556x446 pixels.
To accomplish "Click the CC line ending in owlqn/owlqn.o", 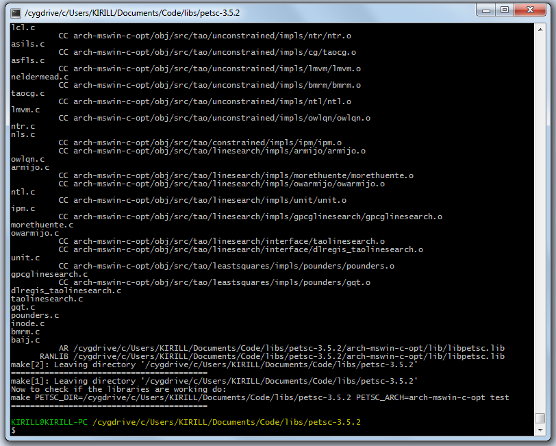I will point(214,118).
